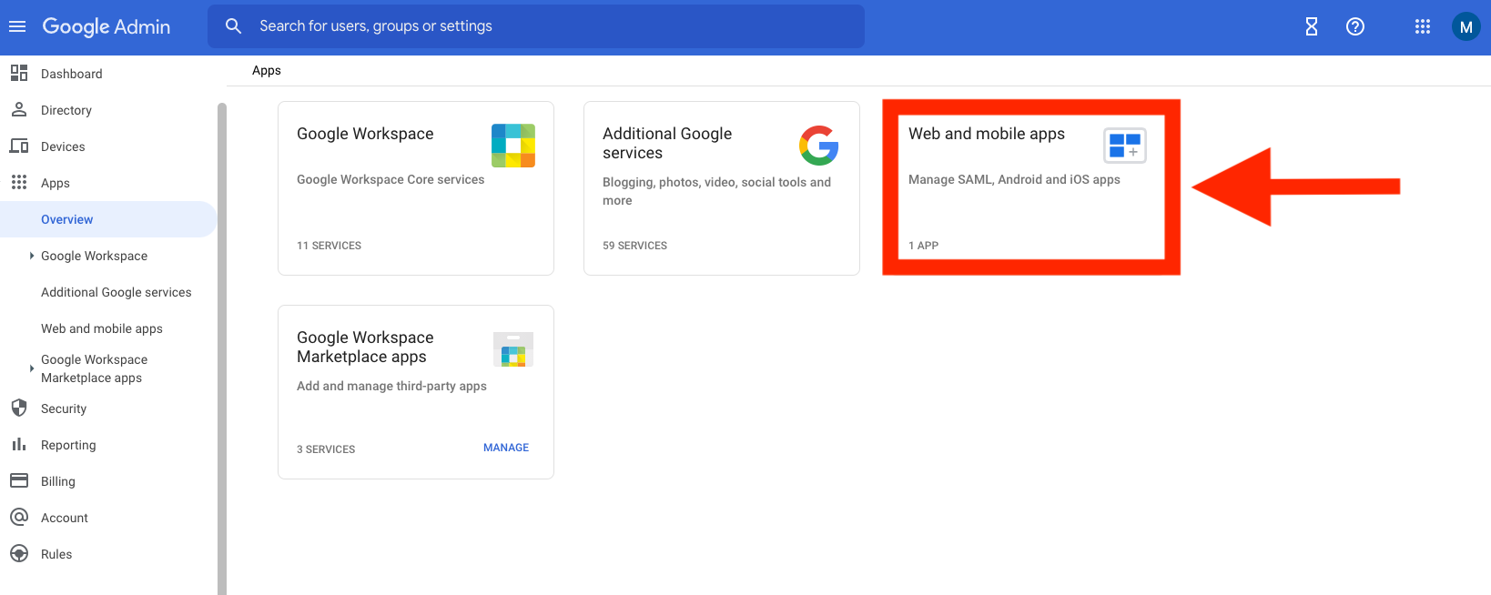Image resolution: width=1491 pixels, height=595 pixels.
Task: Click '3 SERVICES' text
Action: click(x=326, y=449)
